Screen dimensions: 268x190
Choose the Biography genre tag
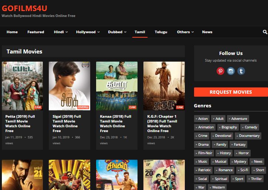click(x=228, y=127)
